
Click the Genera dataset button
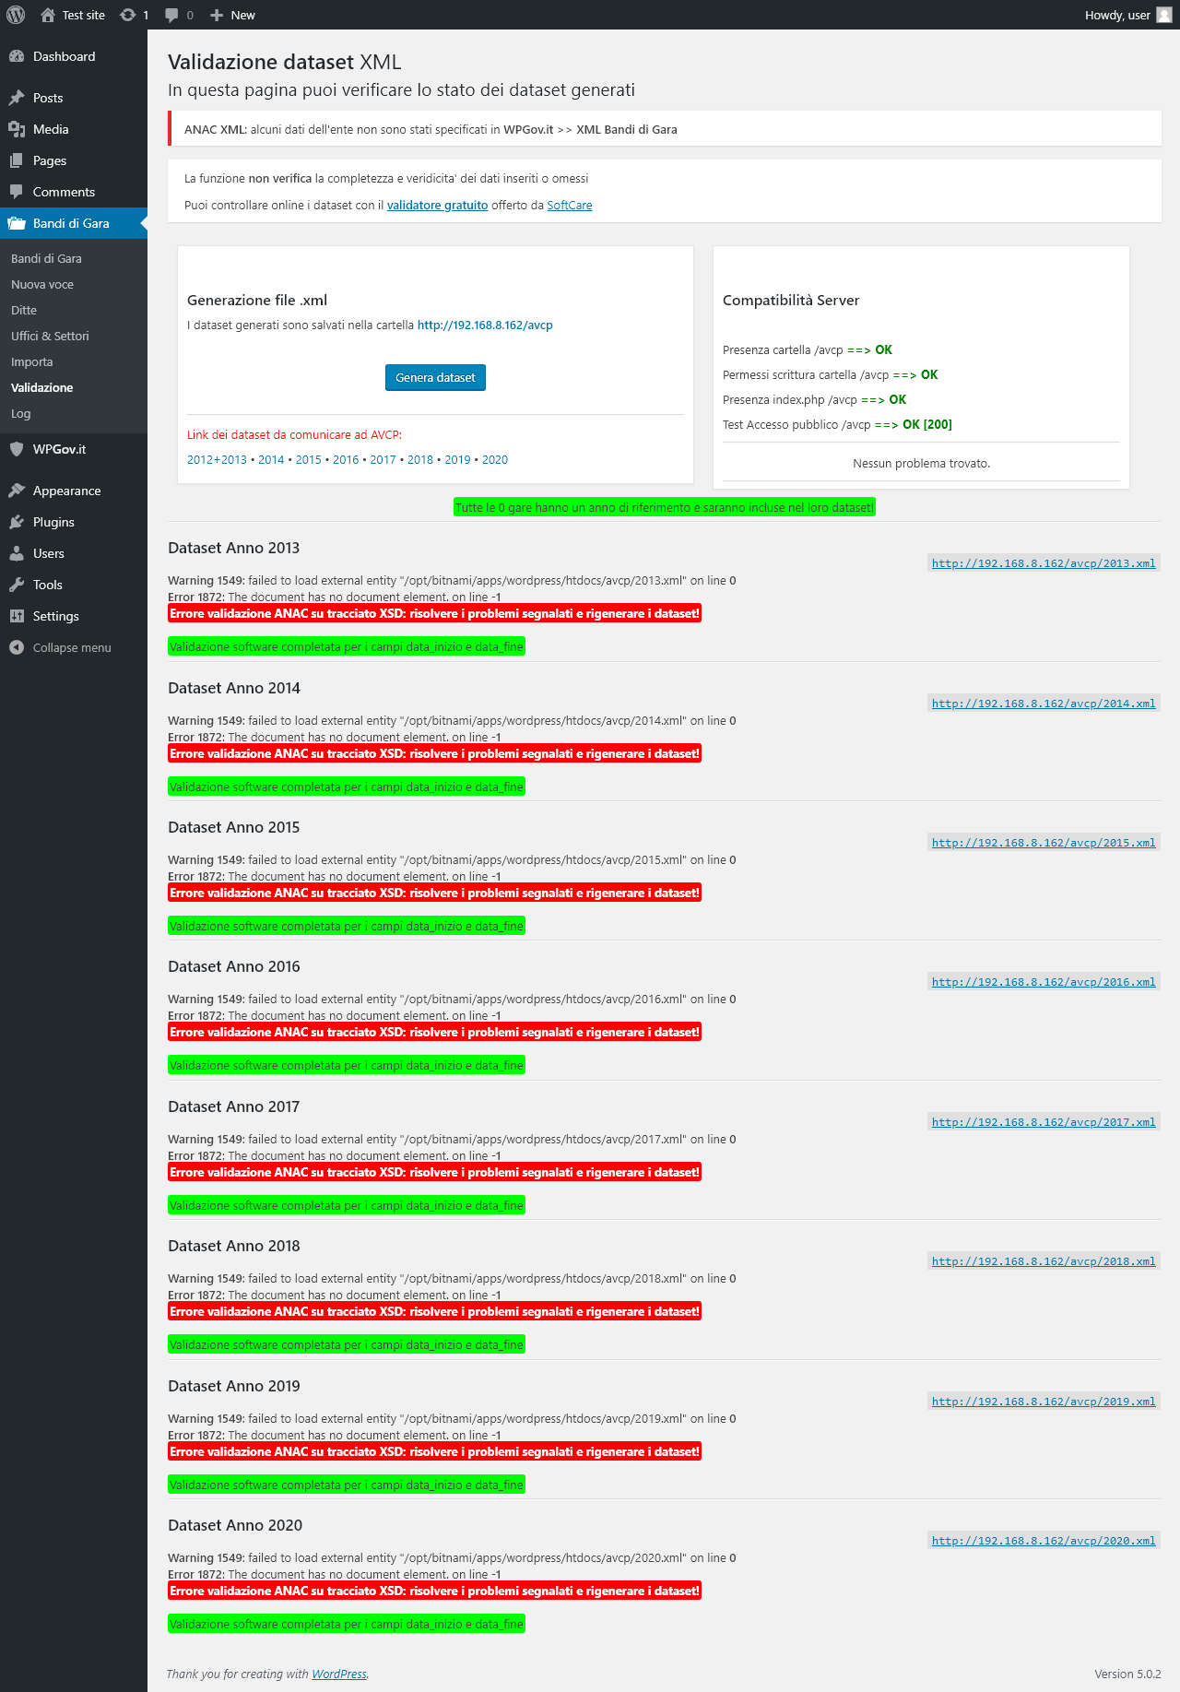pos(435,377)
